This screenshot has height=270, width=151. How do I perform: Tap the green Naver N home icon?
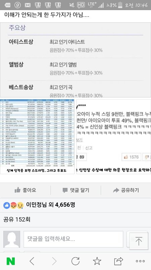point(11,261)
